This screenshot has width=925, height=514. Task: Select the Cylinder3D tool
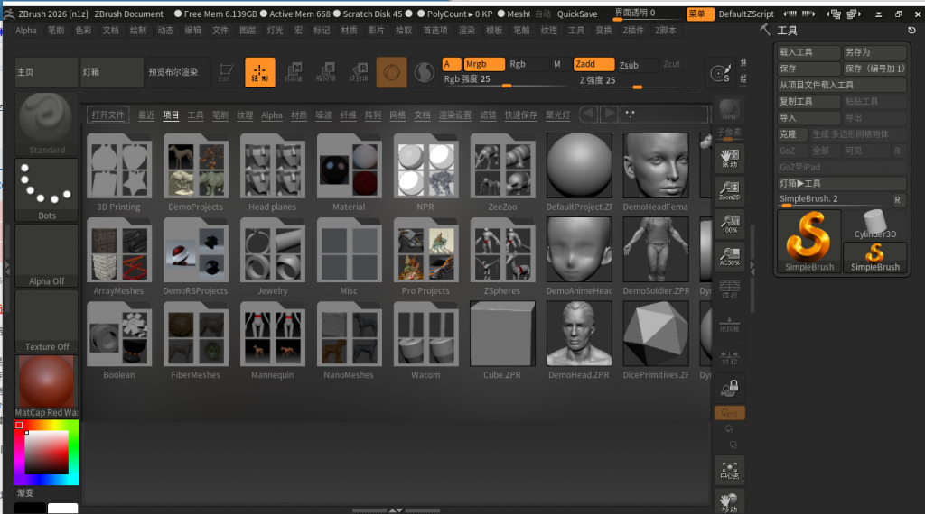point(874,225)
